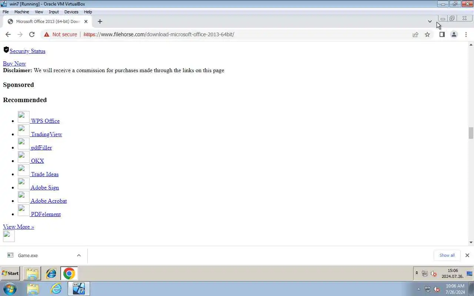This screenshot has width=474, height=296.
Task: Click Show all downloads button
Action: tap(447, 255)
